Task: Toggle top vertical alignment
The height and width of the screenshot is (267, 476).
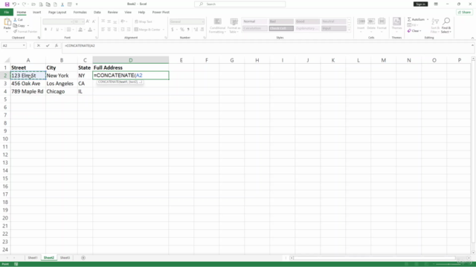Action: (x=103, y=22)
